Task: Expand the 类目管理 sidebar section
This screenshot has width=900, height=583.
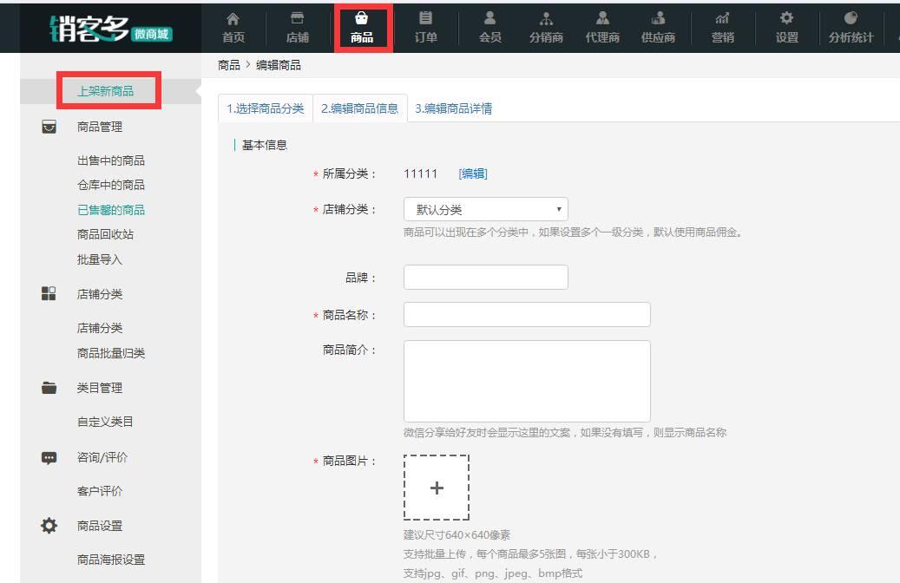Action: [98, 388]
